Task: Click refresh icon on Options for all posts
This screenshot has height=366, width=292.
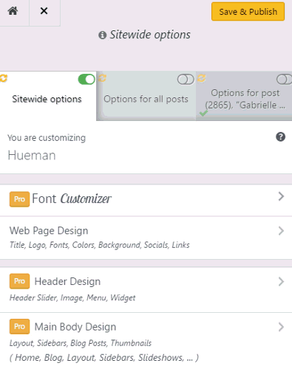Action: pos(102,78)
